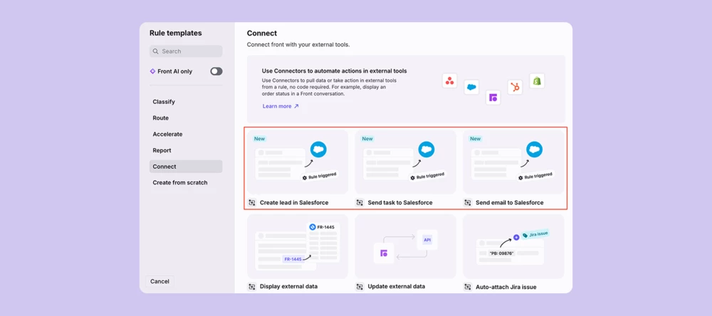Click the Connect heading
The width and height of the screenshot is (712, 316).
pos(262,33)
